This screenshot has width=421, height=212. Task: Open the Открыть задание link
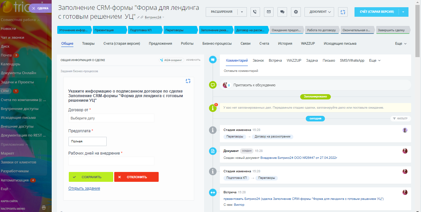tap(84, 188)
